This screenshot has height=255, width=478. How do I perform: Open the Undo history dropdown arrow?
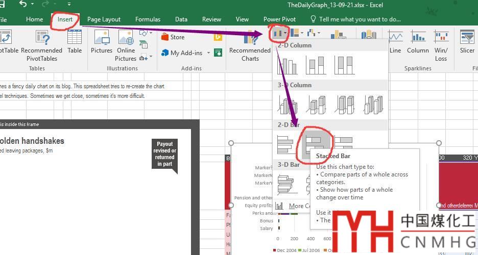click(32, 4)
